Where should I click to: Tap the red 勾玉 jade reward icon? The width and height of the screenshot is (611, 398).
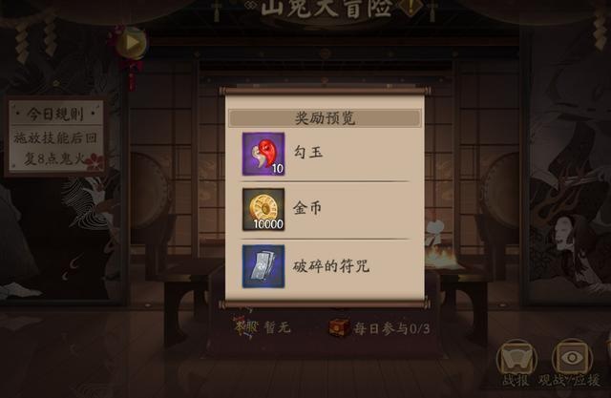pos(263,154)
